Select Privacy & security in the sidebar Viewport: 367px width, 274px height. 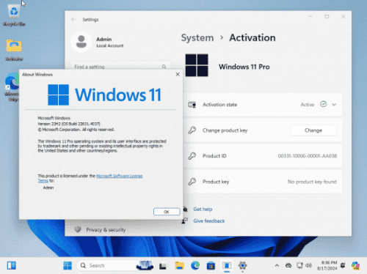[106, 230]
